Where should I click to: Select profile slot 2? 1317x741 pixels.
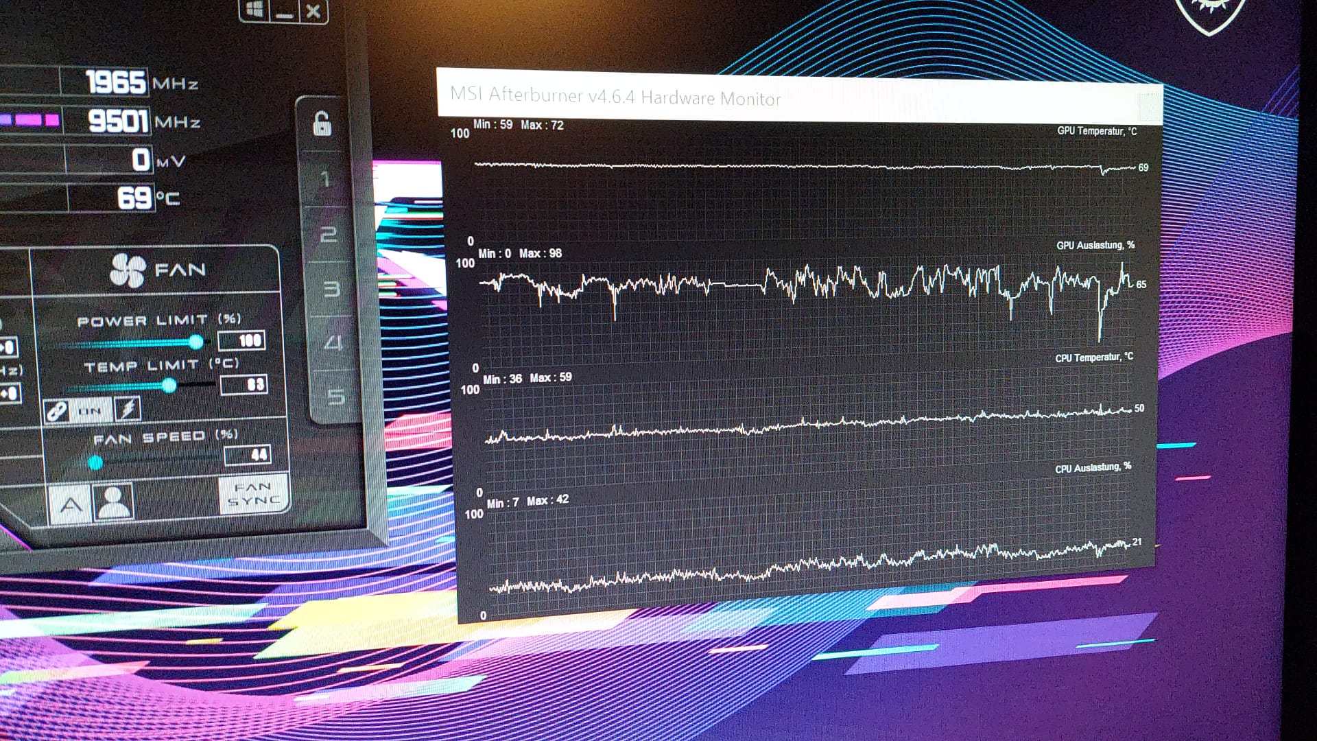click(x=329, y=235)
